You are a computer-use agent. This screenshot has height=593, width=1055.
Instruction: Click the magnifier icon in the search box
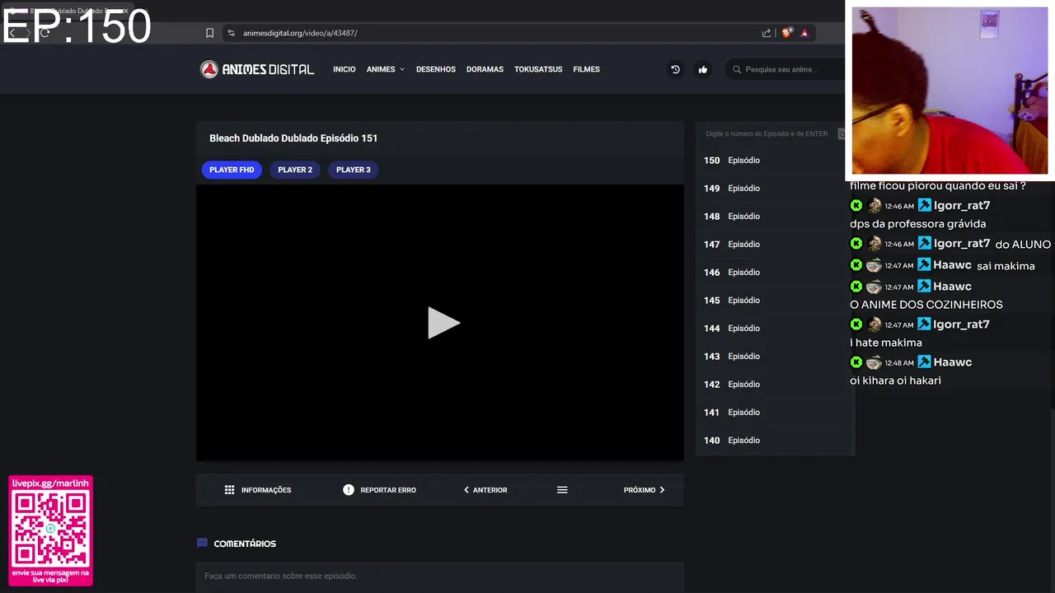pyautogui.click(x=737, y=69)
